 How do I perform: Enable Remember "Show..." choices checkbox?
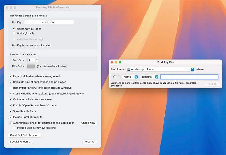[x=11, y=88]
